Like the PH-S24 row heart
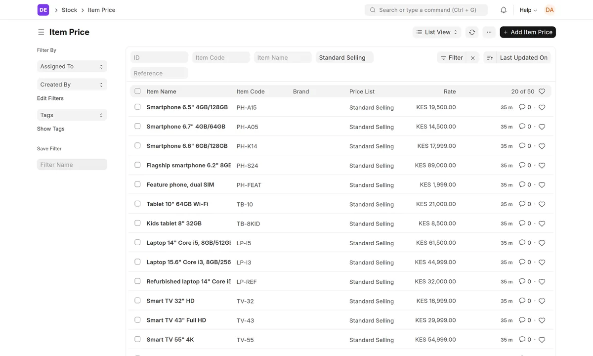Viewport: 593px width, 356px height. click(x=542, y=165)
